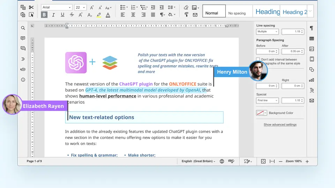Click Justify alignment icon

(x=153, y=15)
